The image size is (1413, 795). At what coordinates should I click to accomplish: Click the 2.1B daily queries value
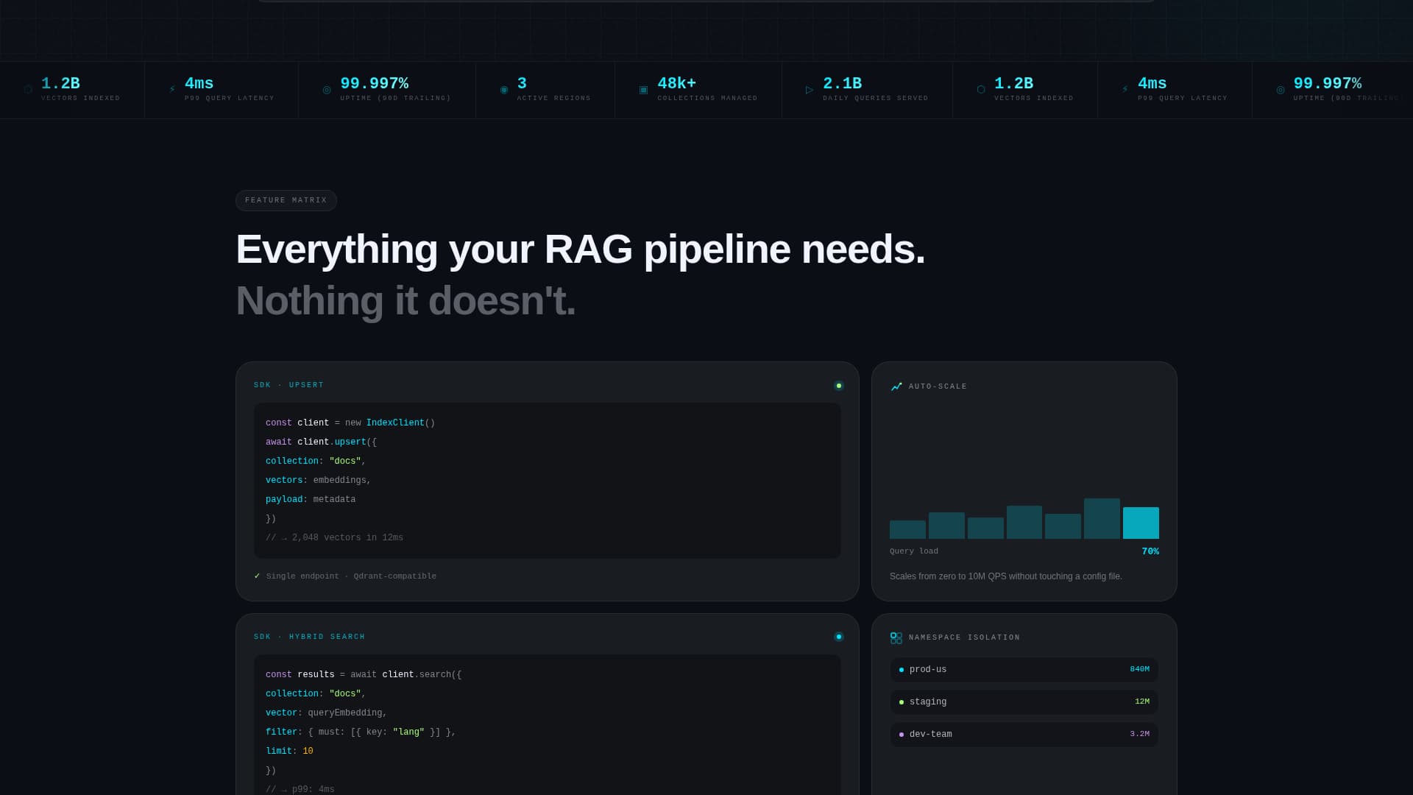pos(842,84)
